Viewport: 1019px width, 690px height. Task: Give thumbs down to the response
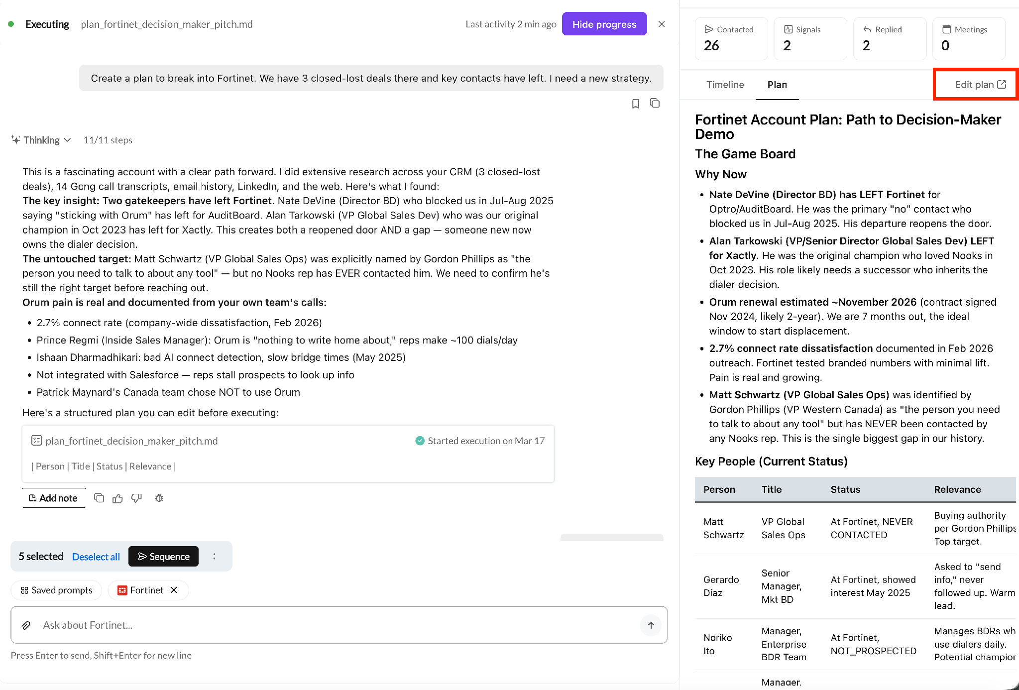[x=136, y=498]
